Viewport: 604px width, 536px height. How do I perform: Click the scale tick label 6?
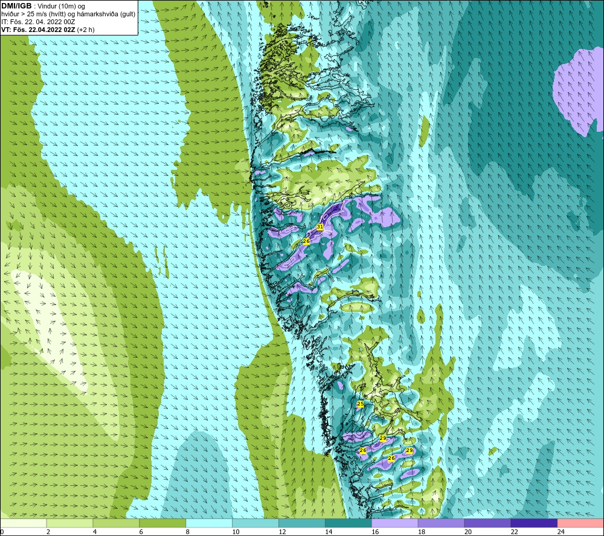point(141,532)
